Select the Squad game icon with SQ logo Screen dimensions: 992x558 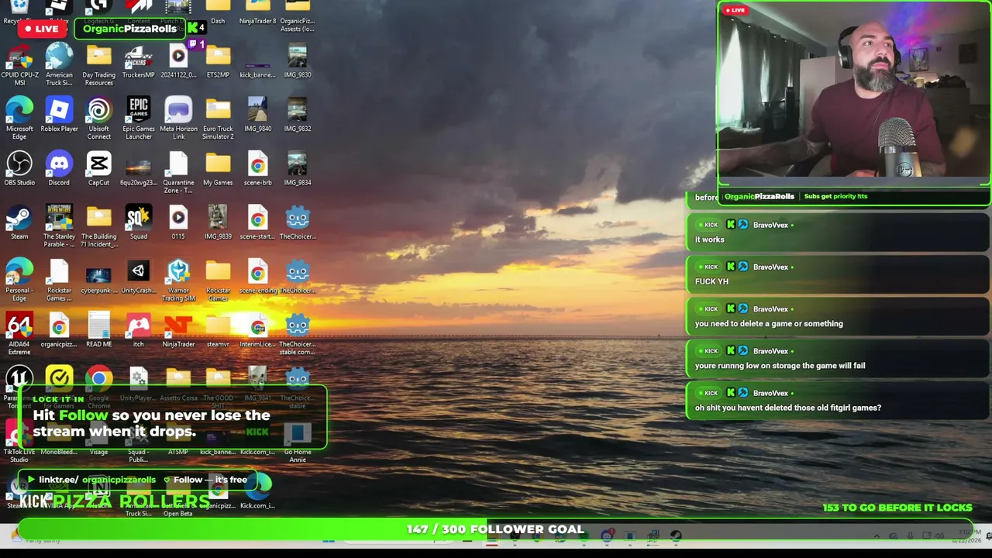[x=139, y=223]
